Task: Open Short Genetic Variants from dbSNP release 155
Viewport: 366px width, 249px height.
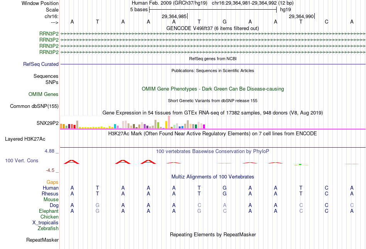Action: coord(213,101)
